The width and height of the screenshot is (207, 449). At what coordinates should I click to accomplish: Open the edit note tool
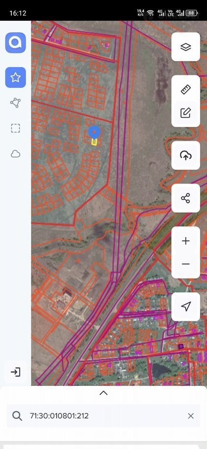pos(185,113)
